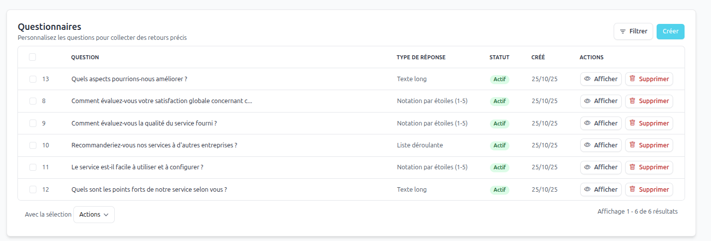
Task: Click the Créer button
Action: [670, 31]
